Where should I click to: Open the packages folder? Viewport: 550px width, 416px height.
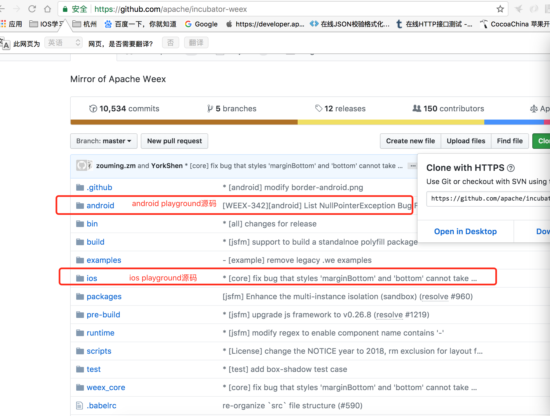coord(104,296)
